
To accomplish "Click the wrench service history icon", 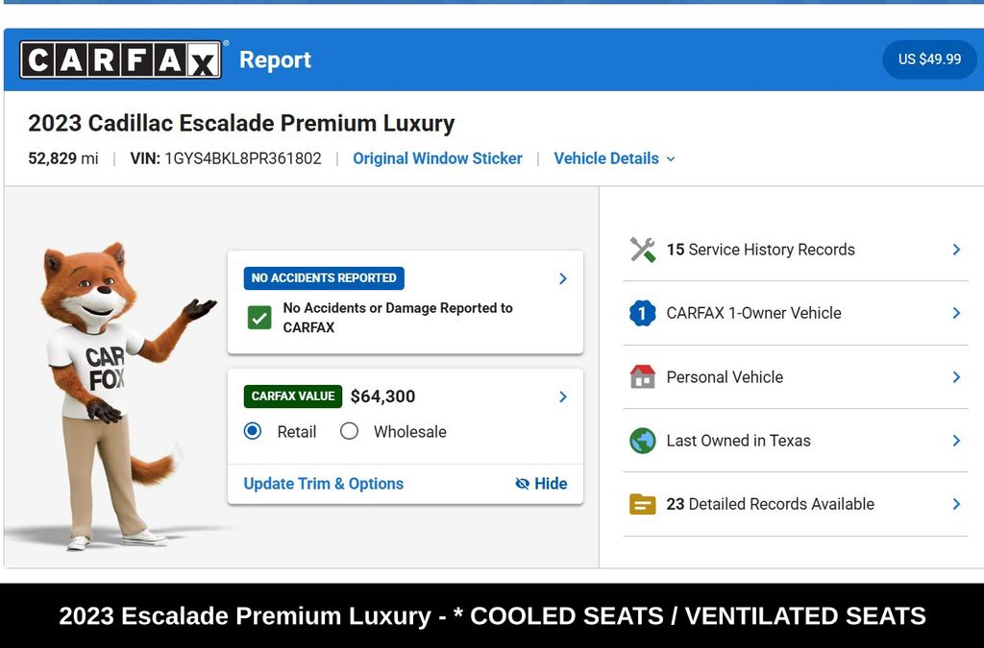I will coord(642,250).
